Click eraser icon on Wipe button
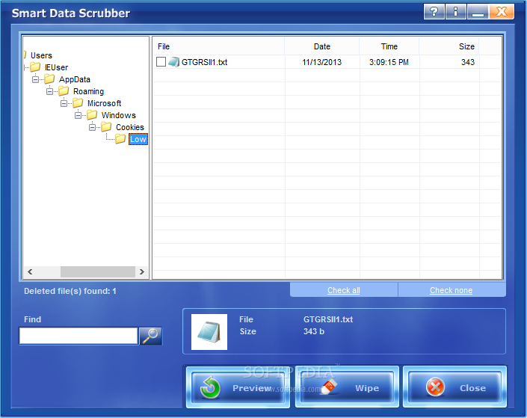The image size is (527, 418). [329, 387]
